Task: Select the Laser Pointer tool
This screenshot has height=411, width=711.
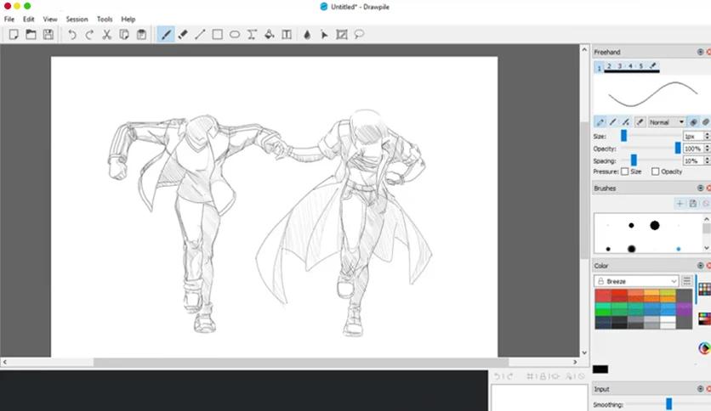Action: [x=324, y=35]
